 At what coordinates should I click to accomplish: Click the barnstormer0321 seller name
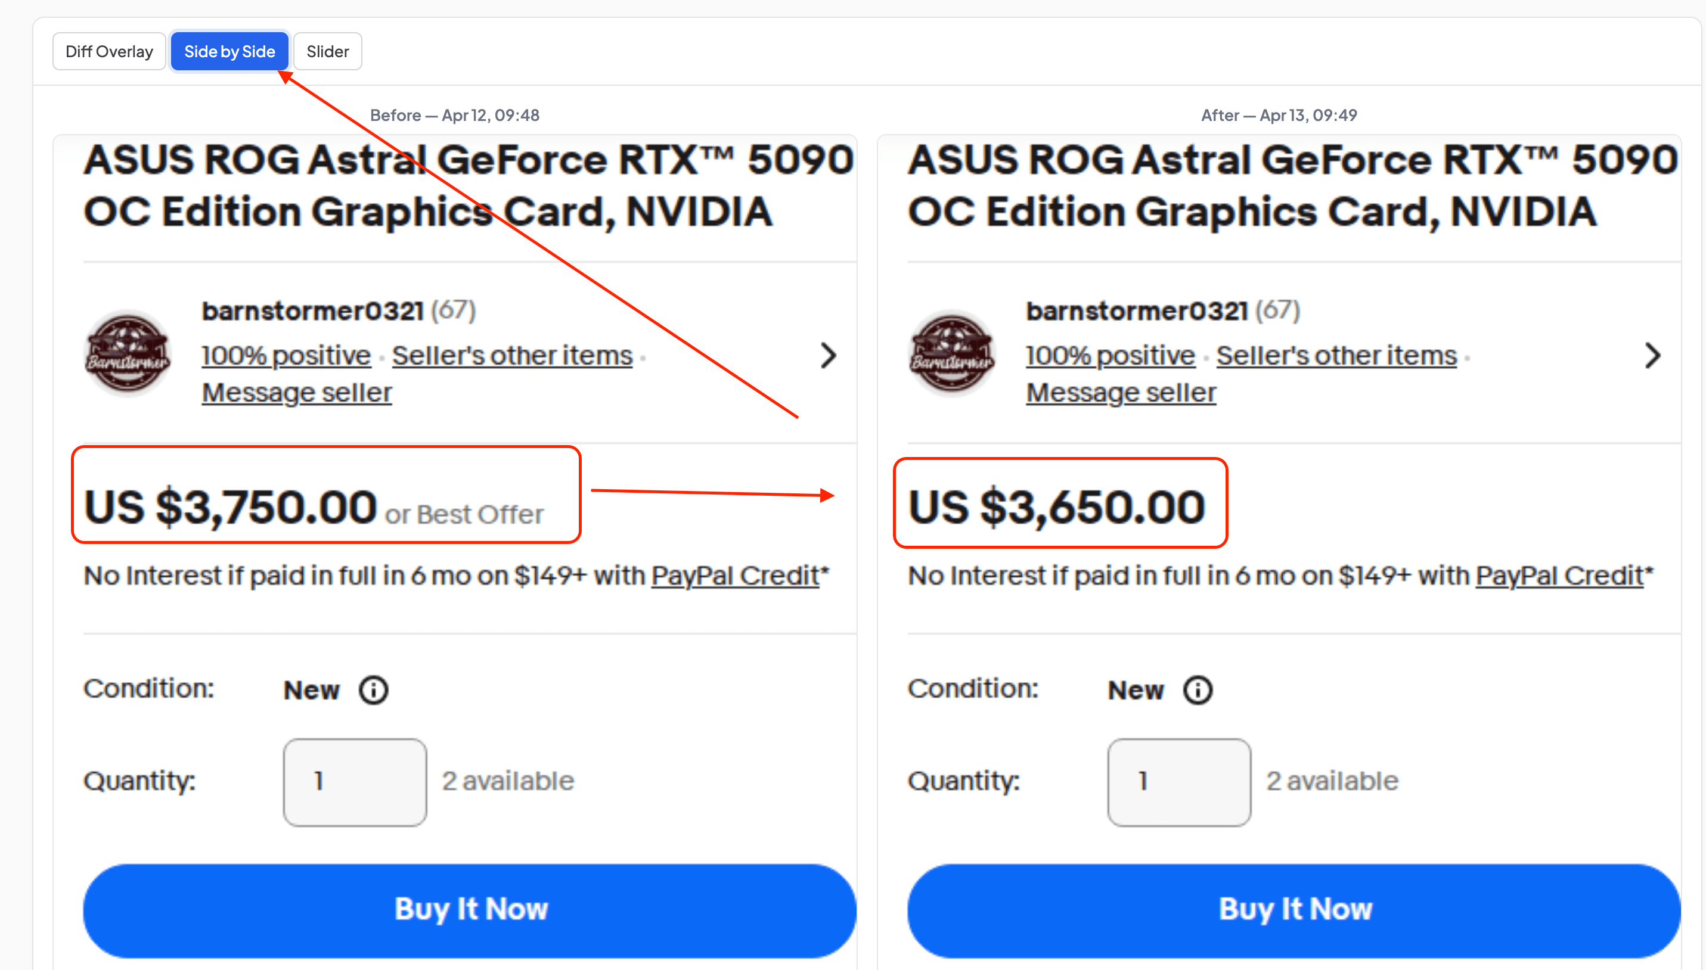(x=313, y=309)
